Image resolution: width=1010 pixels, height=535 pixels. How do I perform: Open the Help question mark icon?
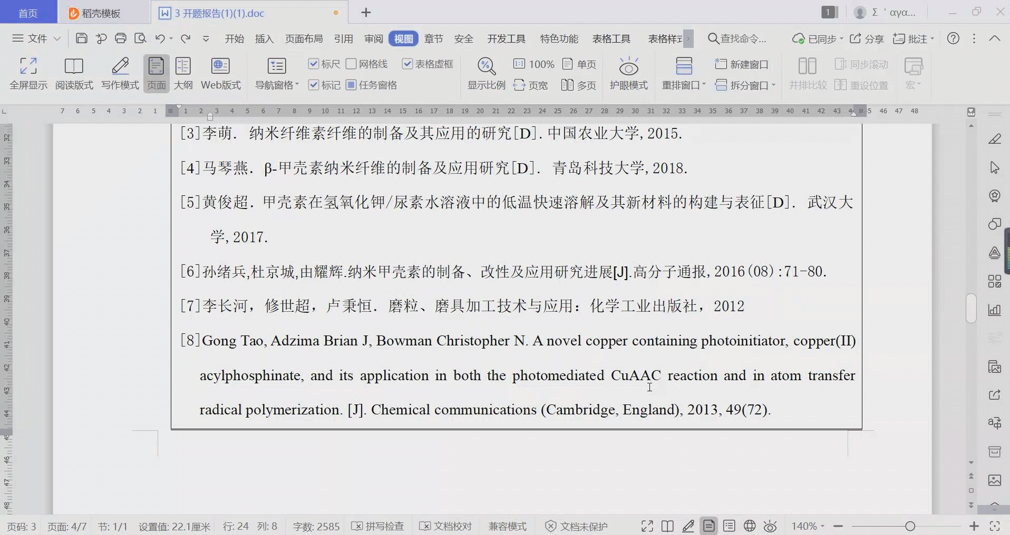pyautogui.click(x=953, y=38)
